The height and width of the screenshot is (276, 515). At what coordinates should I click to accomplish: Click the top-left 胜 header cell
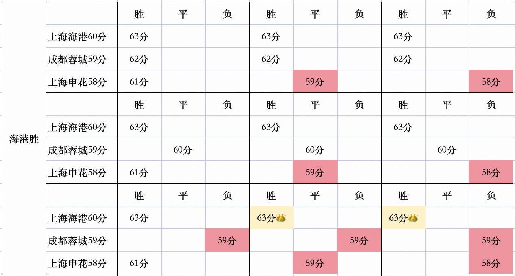139,14
